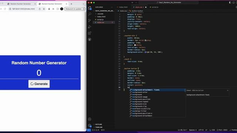This screenshot has height=133, width=237.
Task: Close the active Random Number Generator Chrome tab
Action: click(x=66, y=4)
